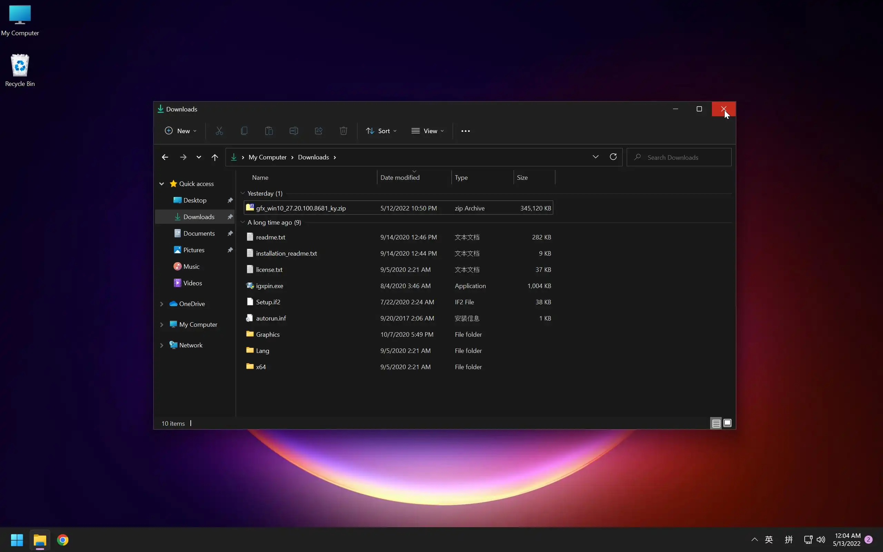883x552 pixels.
Task: Open the New item menu
Action: [x=181, y=131]
